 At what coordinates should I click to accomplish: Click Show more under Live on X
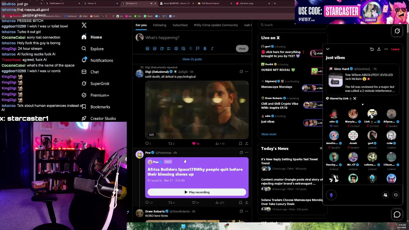point(269,134)
